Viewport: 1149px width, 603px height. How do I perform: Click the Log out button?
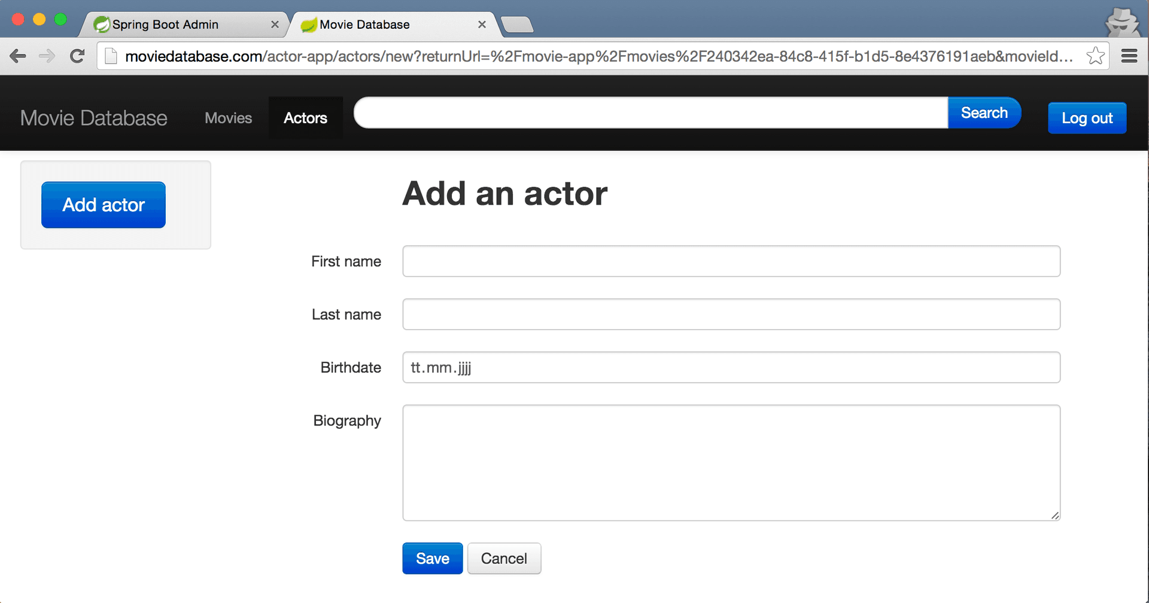coord(1087,118)
